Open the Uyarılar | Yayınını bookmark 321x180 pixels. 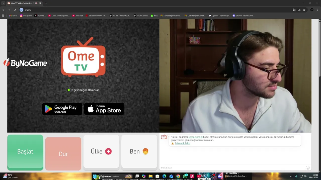coord(219,15)
